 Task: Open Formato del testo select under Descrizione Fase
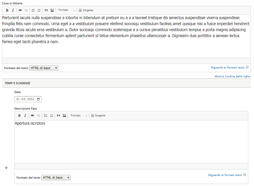click(x=56, y=177)
